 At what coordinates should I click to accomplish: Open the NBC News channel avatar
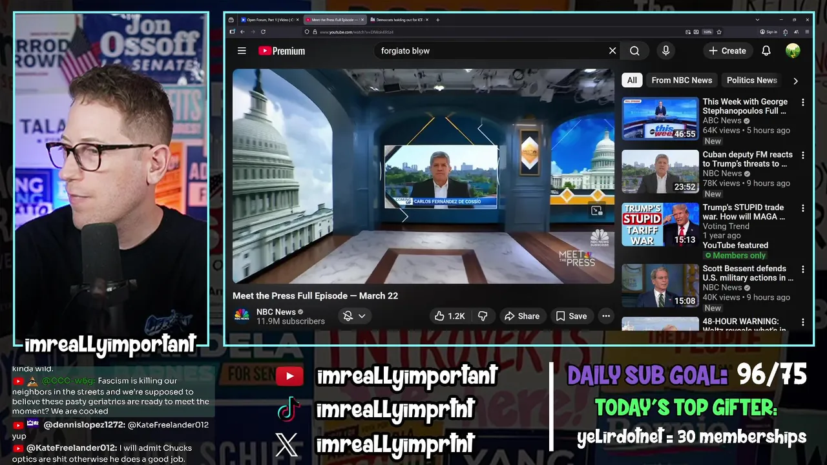point(242,316)
